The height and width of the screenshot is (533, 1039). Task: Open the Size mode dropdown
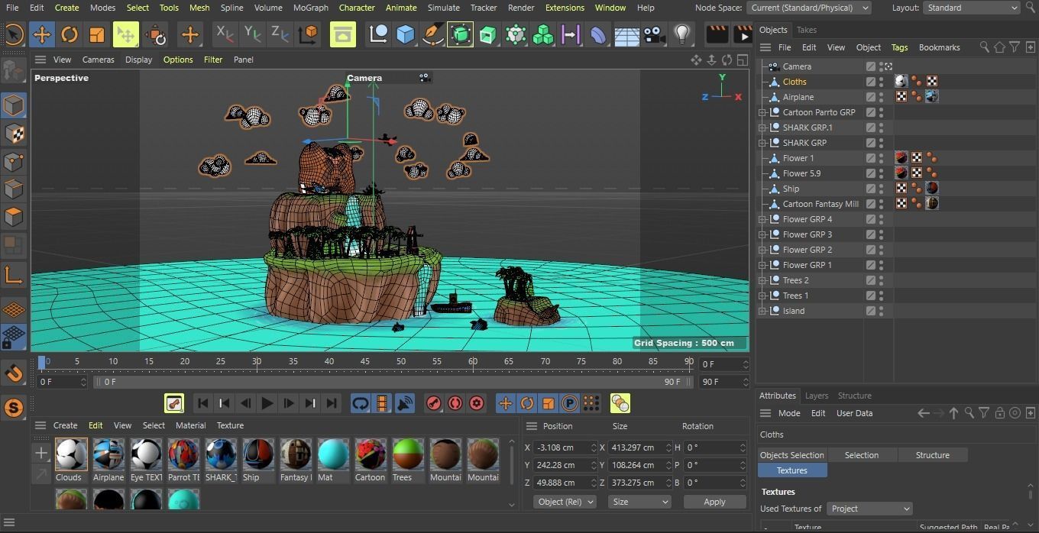[639, 502]
